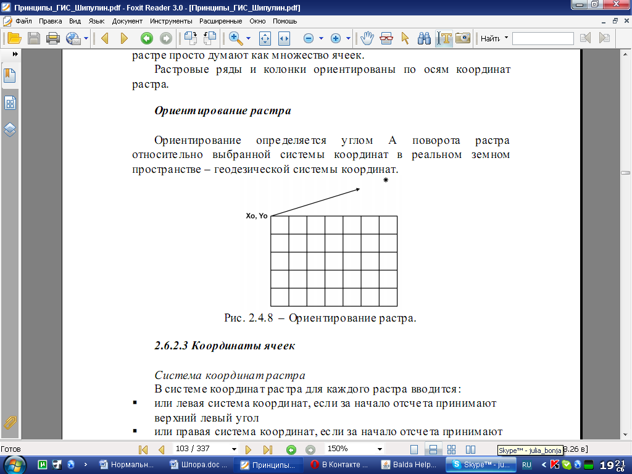Click the Find text input field

point(543,39)
